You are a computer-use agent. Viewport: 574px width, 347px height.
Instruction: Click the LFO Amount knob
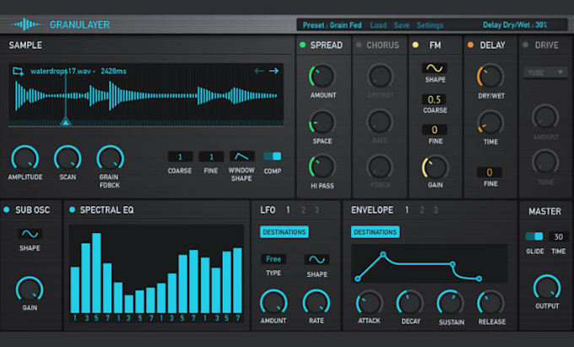(x=273, y=302)
